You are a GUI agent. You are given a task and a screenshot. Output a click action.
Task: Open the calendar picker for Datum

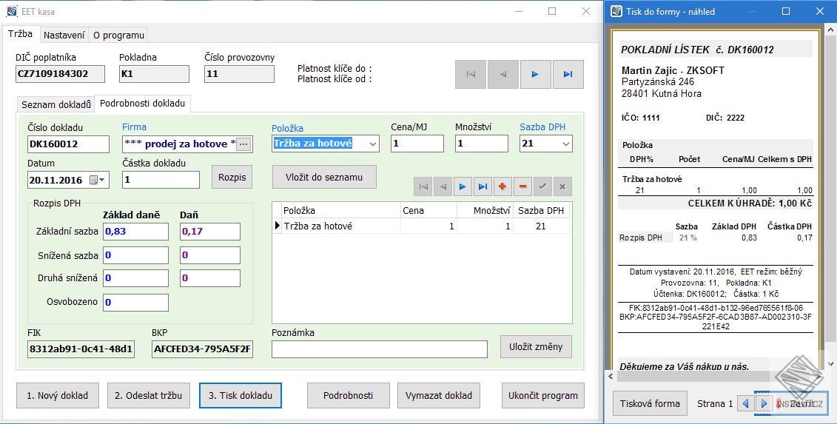96,180
